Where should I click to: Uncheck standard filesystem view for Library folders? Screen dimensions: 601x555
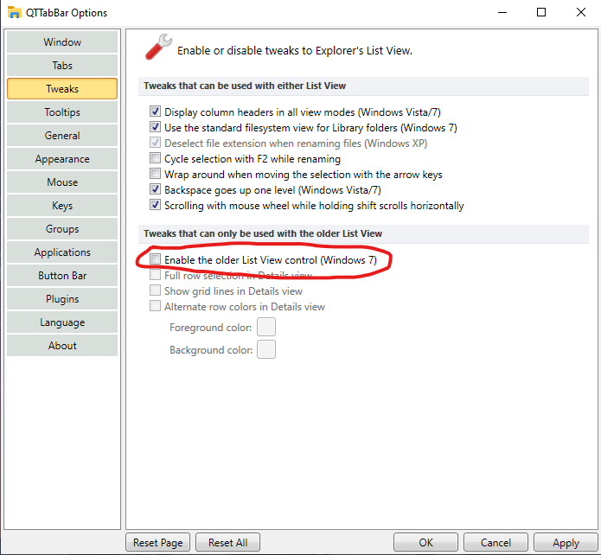point(156,127)
